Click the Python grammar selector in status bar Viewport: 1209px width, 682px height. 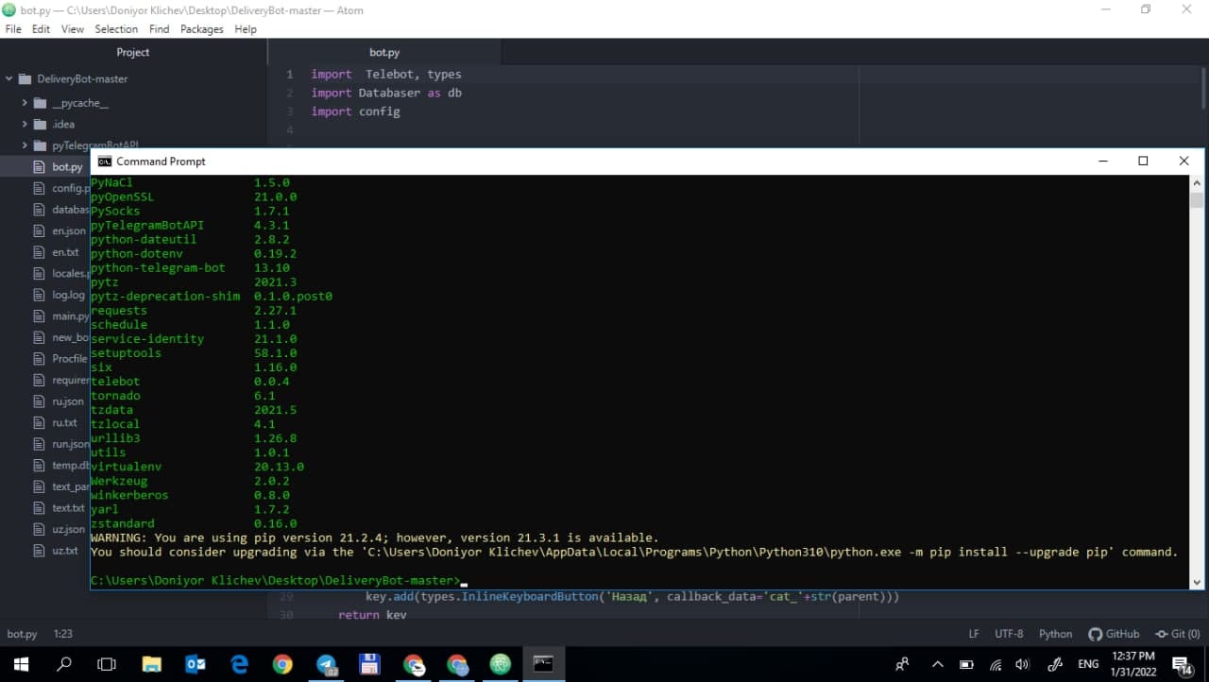coord(1055,634)
